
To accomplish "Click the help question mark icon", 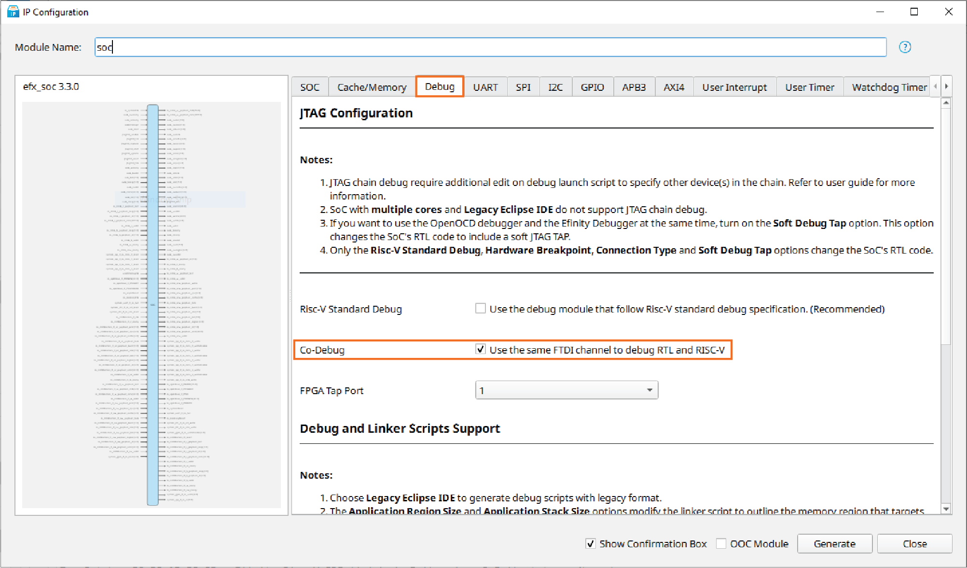I will click(x=905, y=47).
